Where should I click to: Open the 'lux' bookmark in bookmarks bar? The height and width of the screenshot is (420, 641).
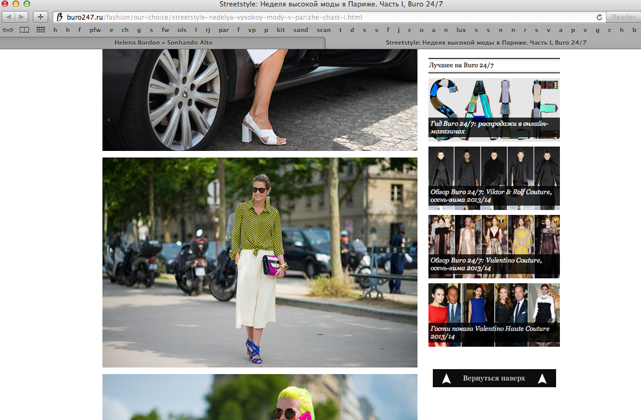[461, 30]
